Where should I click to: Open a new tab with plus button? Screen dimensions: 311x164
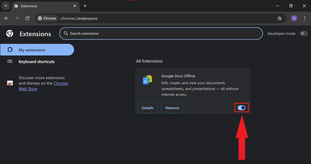click(85, 6)
